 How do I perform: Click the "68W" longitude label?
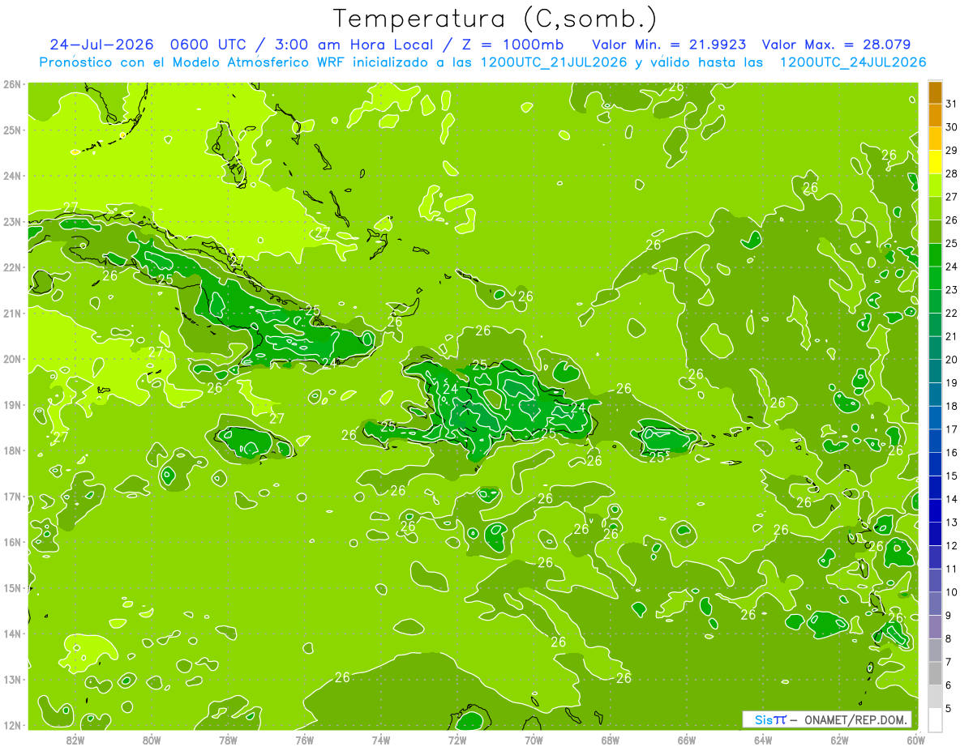click(610, 740)
